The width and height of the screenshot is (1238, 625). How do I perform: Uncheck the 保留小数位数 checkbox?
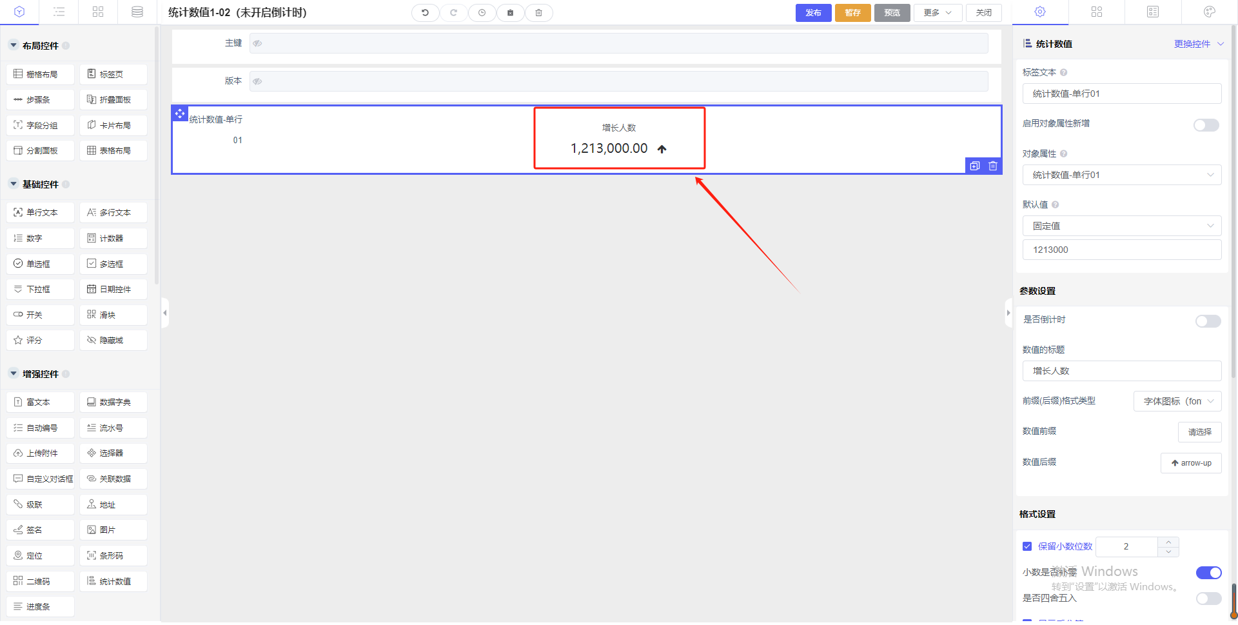click(x=1027, y=546)
